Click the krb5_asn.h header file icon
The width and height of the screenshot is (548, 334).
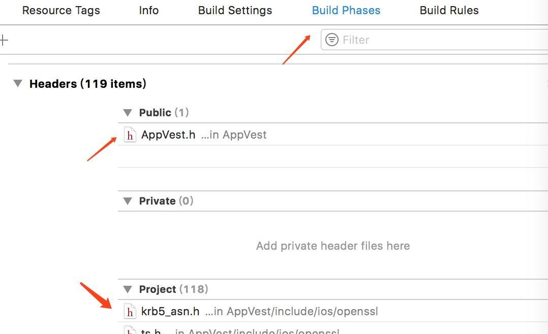[x=130, y=311]
